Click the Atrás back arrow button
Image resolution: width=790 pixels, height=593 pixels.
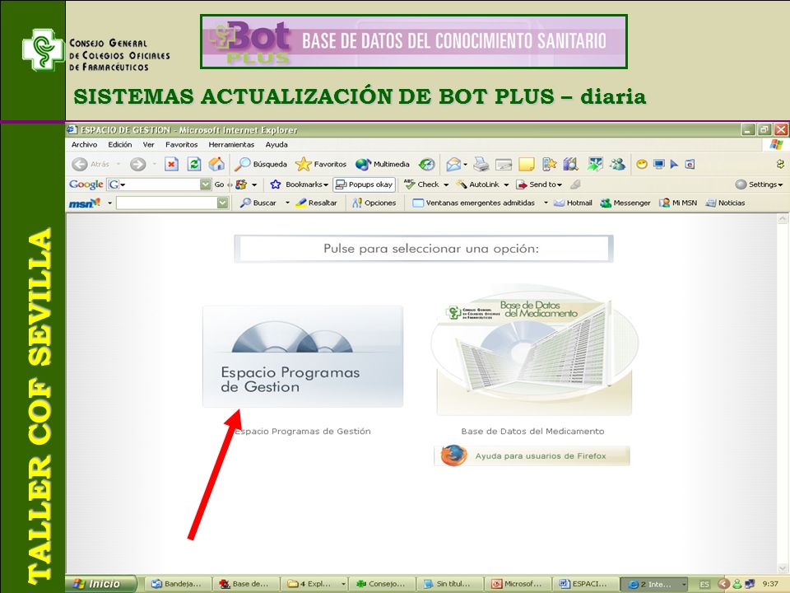click(91, 165)
